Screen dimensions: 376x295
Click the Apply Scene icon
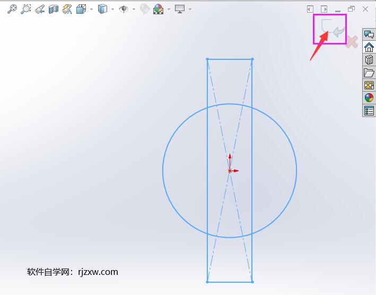tap(158, 10)
